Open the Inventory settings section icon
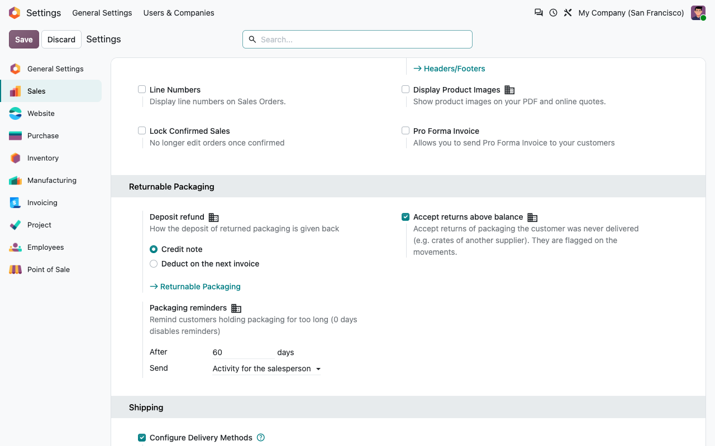715x446 pixels. pos(16,158)
